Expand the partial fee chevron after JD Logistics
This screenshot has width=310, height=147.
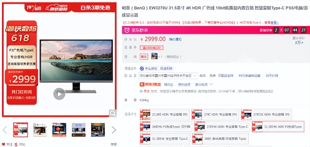tap(211, 84)
